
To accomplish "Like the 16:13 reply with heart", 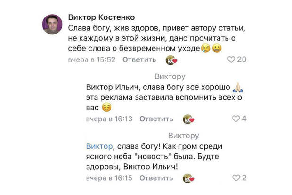I will [x=236, y=119].
